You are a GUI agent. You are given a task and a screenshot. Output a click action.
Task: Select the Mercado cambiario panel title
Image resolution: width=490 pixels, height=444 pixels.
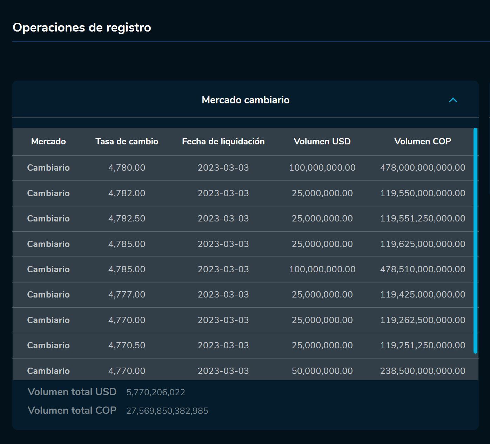coord(246,100)
